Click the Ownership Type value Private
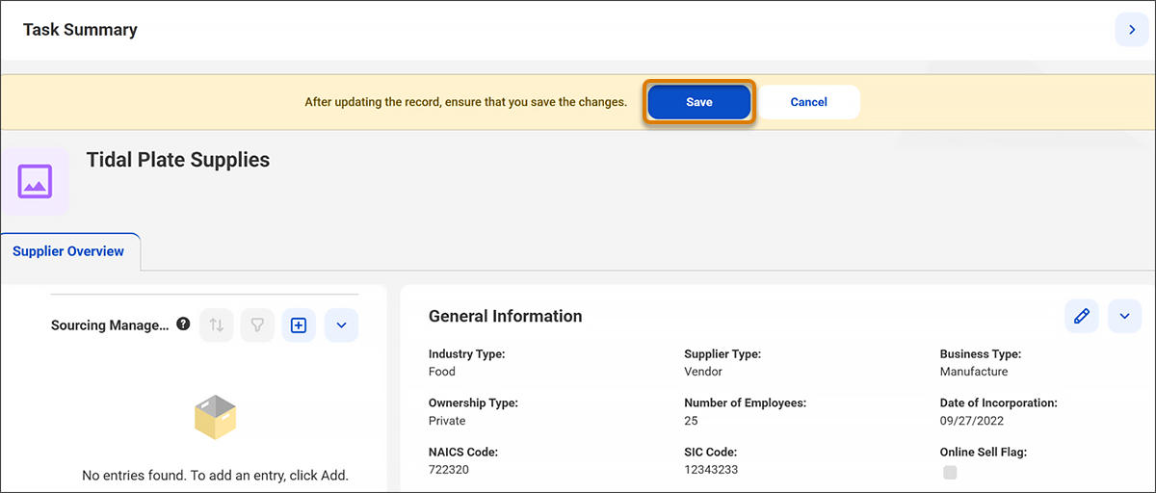1156x493 pixels. point(447,421)
